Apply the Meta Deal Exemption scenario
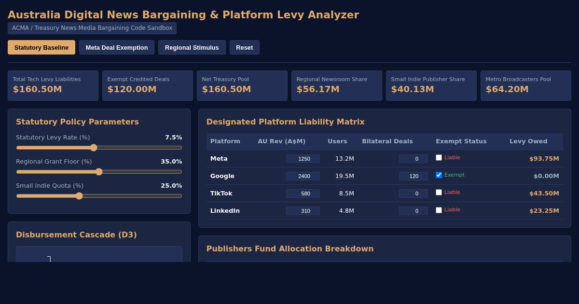 click(x=117, y=47)
